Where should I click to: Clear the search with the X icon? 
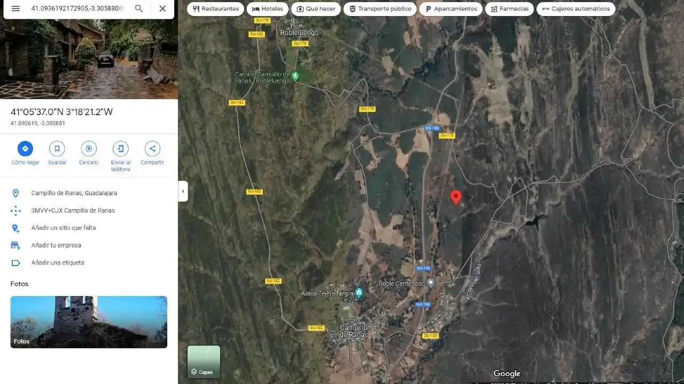coord(162,9)
